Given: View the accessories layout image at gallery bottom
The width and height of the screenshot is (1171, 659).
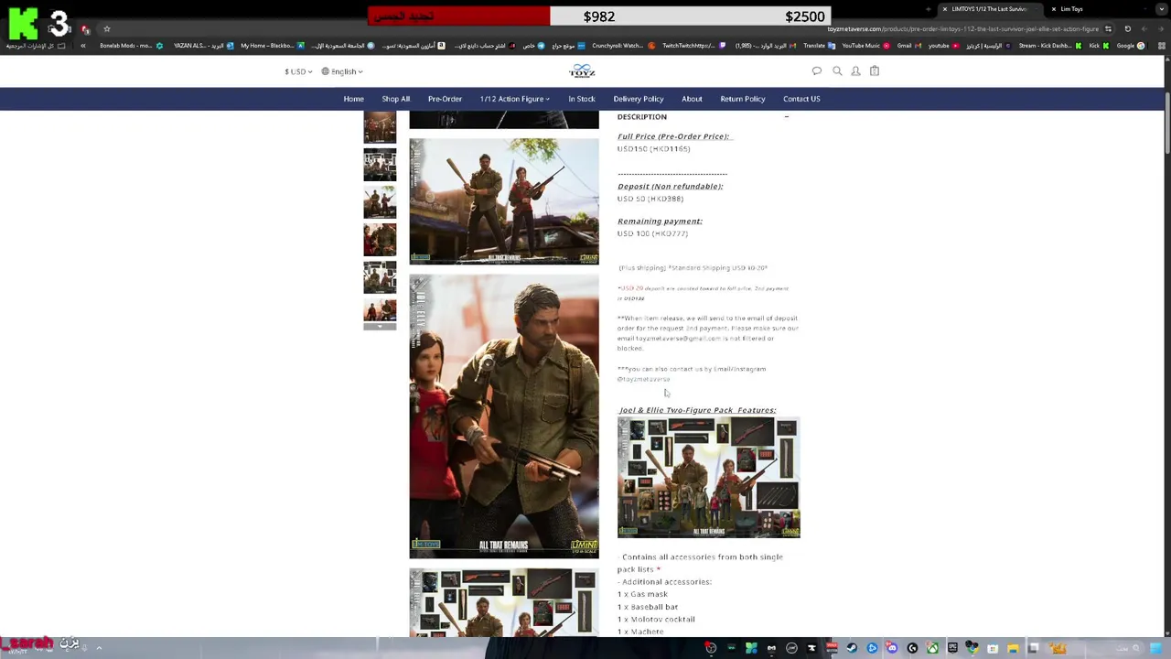Looking at the screenshot, I should pos(504,602).
